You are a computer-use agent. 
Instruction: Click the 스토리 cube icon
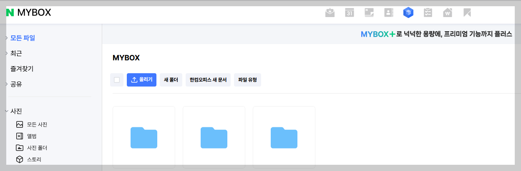(19, 159)
